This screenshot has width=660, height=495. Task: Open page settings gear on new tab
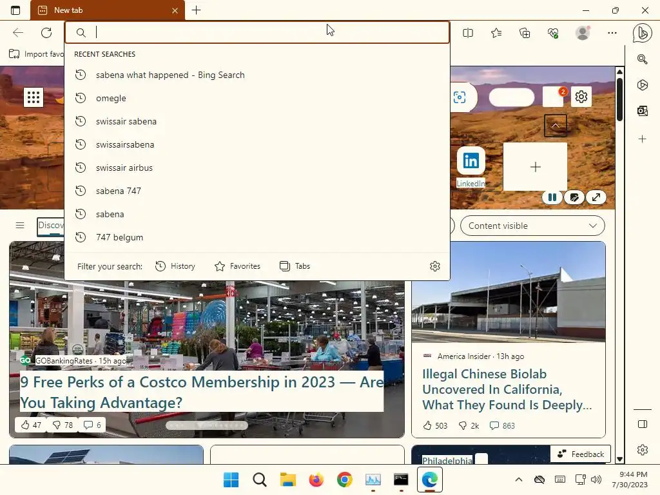[x=581, y=97]
